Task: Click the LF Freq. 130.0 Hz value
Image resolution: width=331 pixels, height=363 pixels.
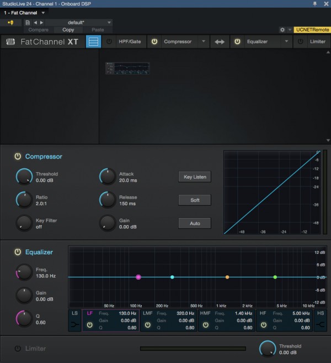Action: pyautogui.click(x=127, y=313)
